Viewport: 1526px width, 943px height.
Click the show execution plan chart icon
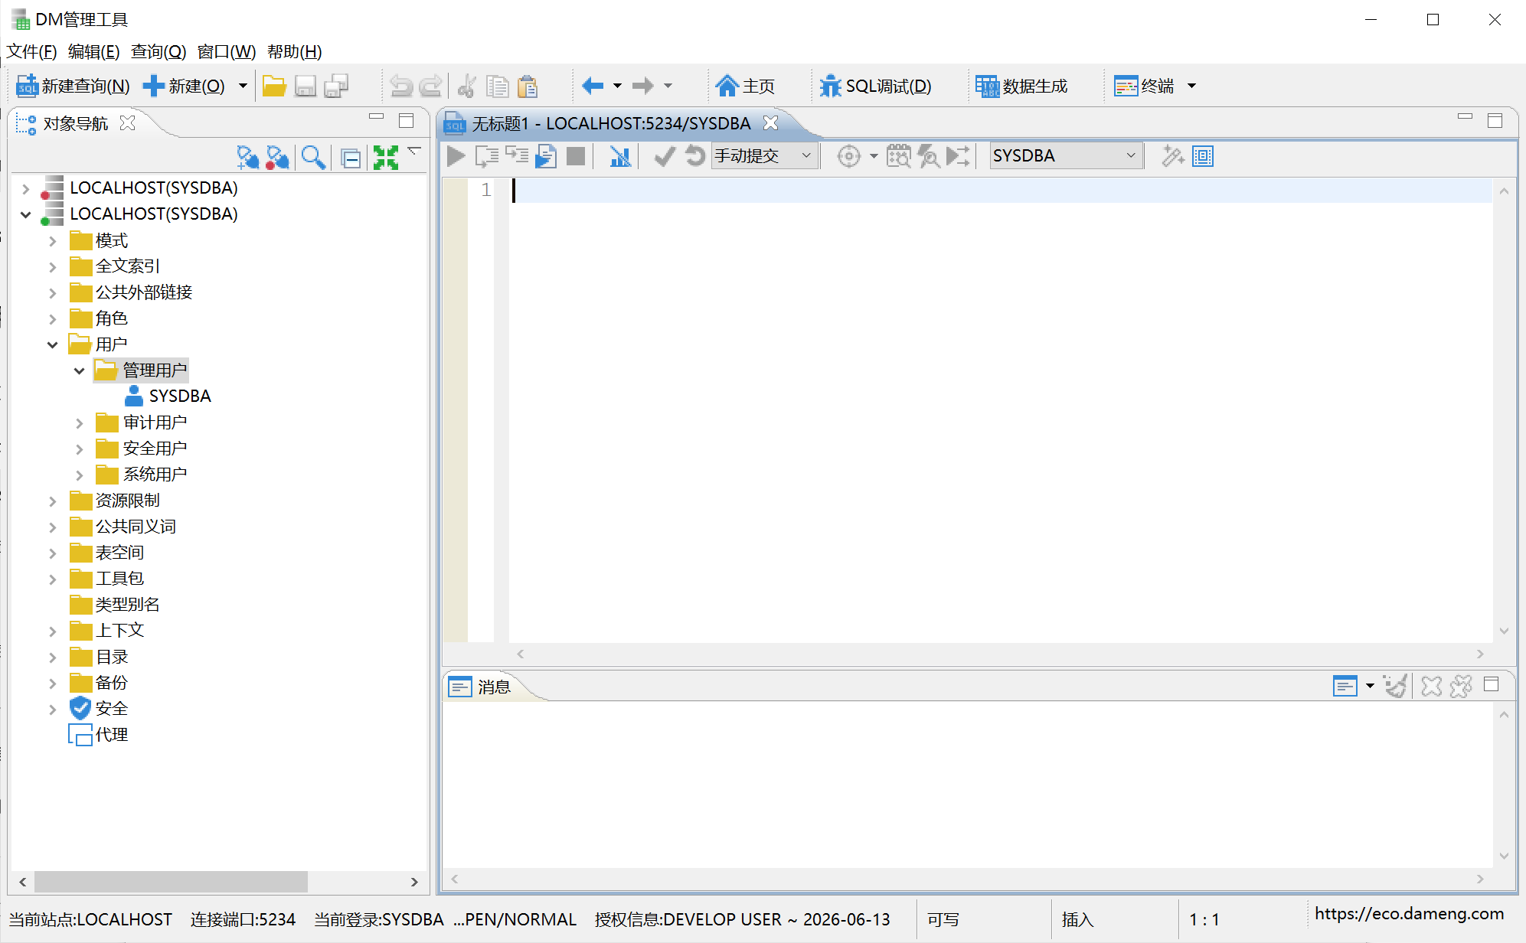(x=619, y=156)
